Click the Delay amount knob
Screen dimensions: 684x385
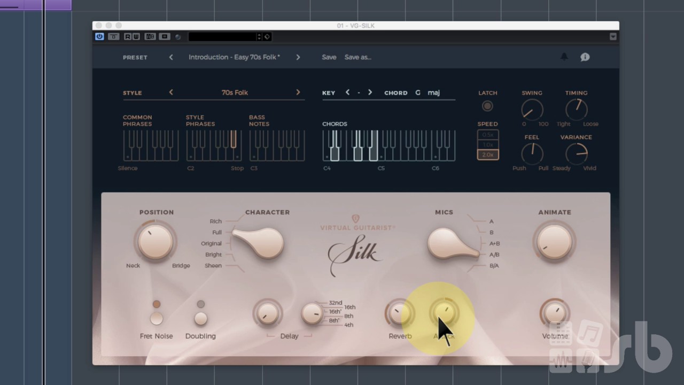click(x=267, y=314)
